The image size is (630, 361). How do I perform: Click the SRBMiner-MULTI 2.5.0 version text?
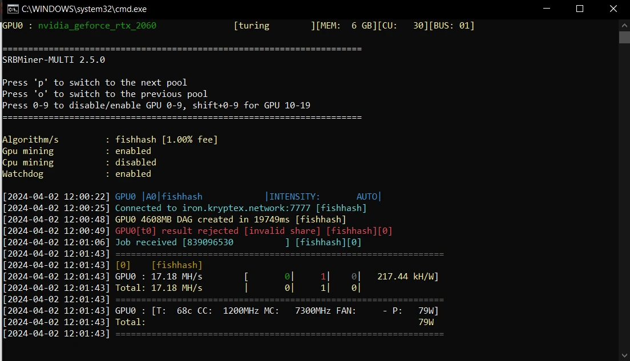[x=54, y=60]
